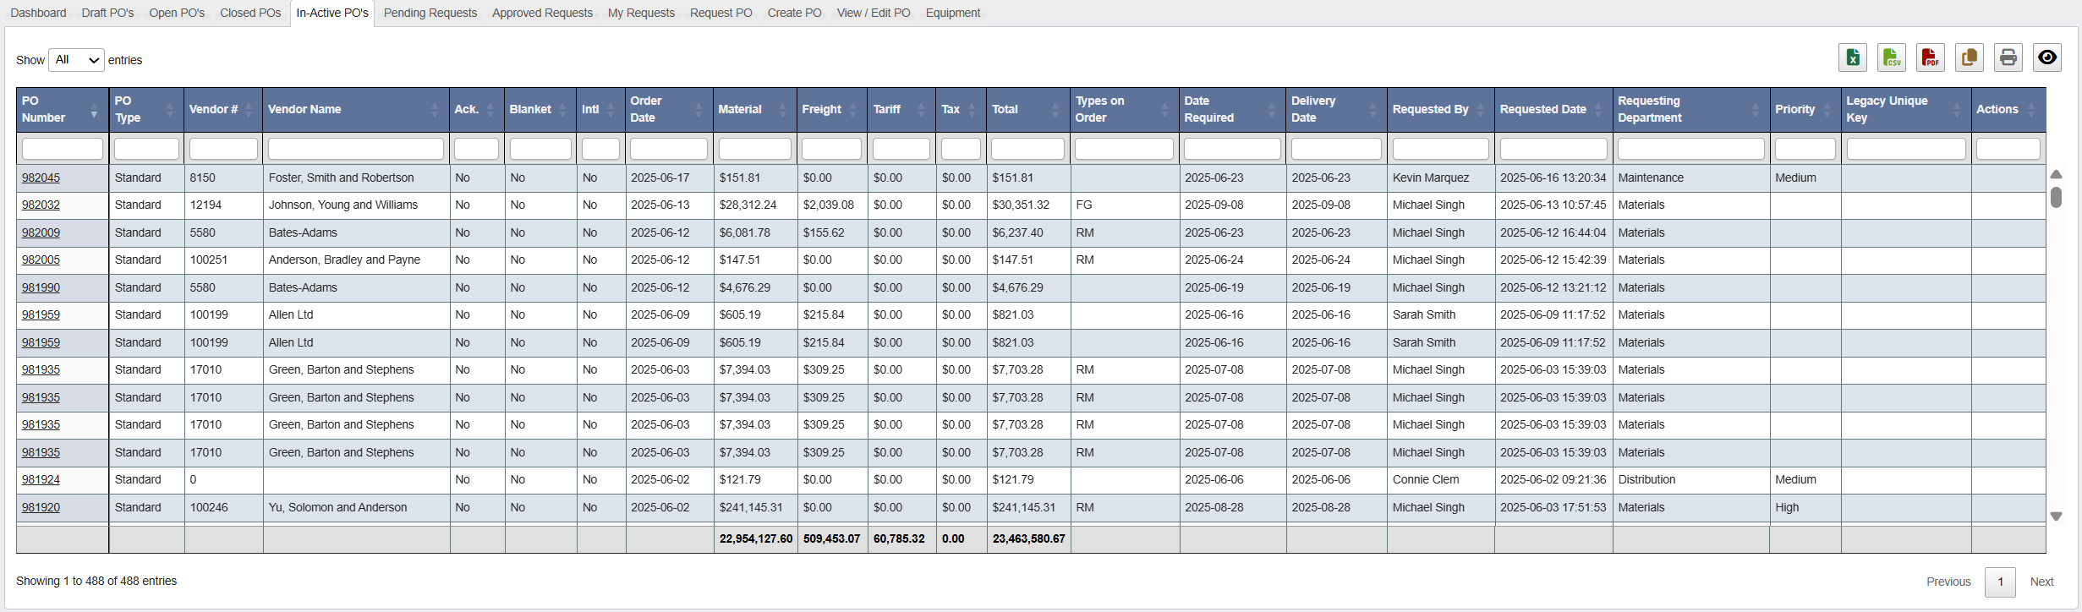Go to Next page
The width and height of the screenshot is (2082, 612).
click(x=2041, y=582)
